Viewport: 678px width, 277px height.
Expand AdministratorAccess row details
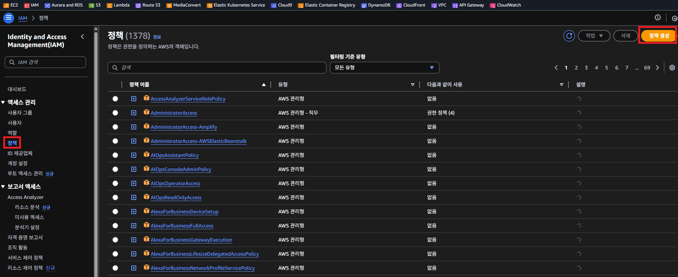[134, 113]
